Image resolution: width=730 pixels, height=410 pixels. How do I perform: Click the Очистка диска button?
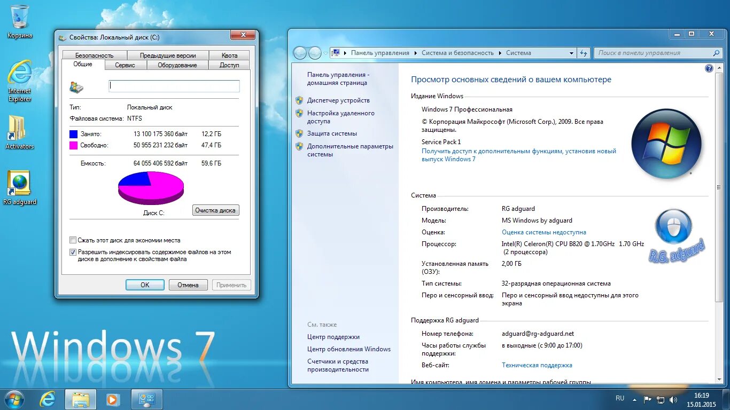[x=215, y=210]
